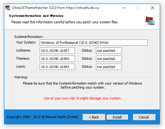Click the Uxinit status field
Viewport: 165px width, 129px height.
pyautogui.click(x=109, y=67)
